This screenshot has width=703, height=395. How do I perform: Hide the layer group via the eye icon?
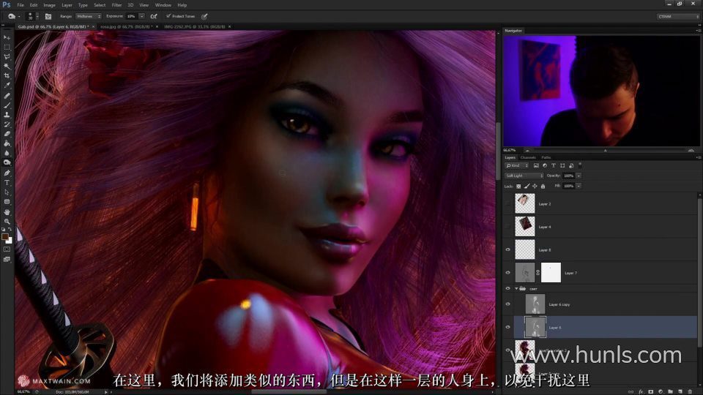pyautogui.click(x=508, y=289)
